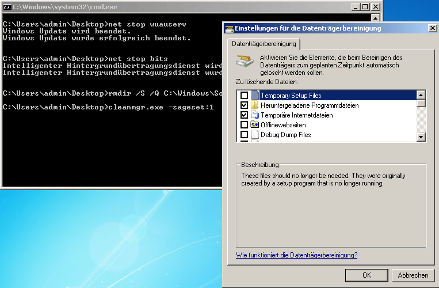Uncheck the Temporäre Internetdateien checkbox

pyautogui.click(x=245, y=115)
